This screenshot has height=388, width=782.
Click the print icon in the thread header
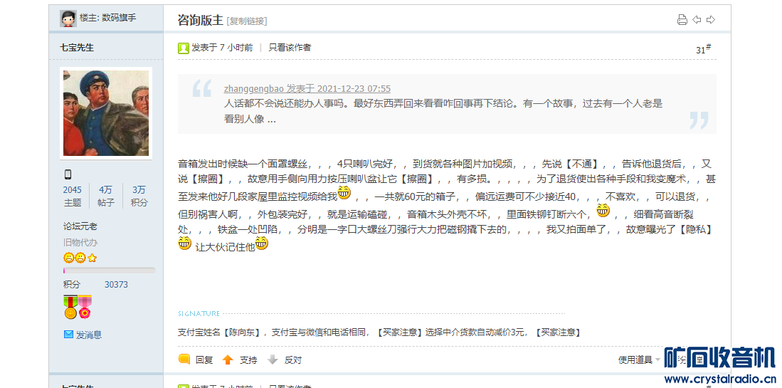pos(682,20)
